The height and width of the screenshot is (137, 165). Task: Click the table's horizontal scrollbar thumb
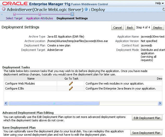(x=54, y=103)
